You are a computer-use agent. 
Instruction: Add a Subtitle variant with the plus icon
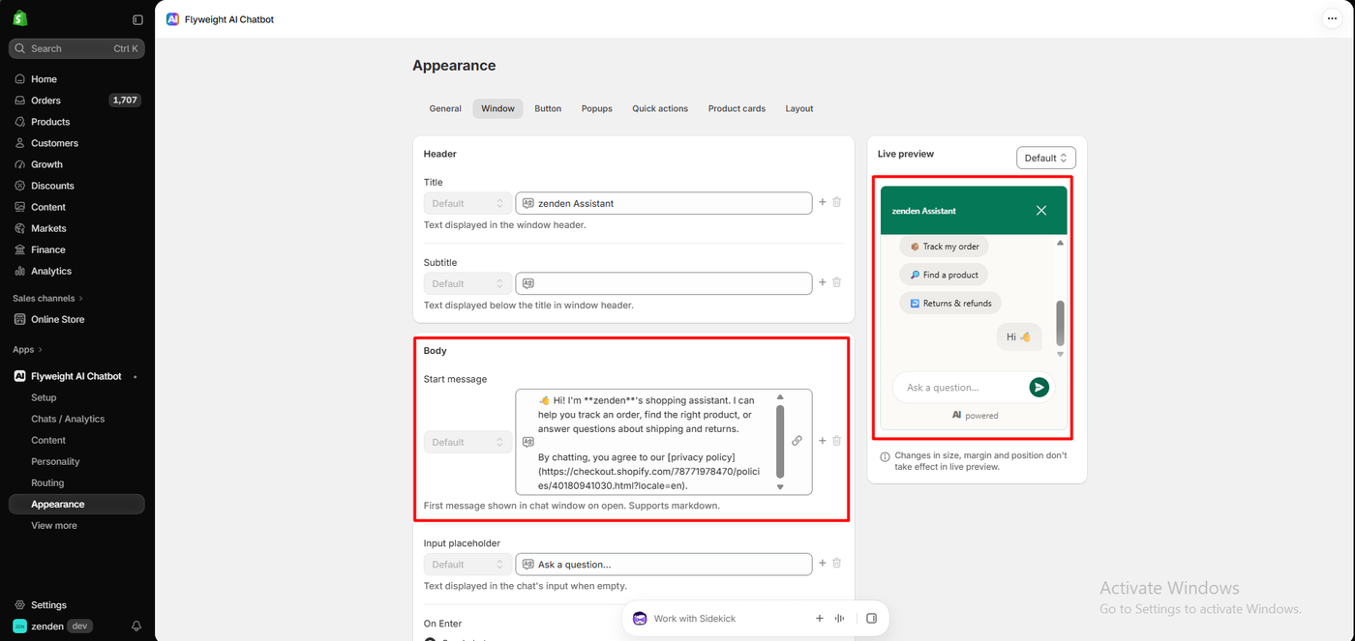coord(823,282)
